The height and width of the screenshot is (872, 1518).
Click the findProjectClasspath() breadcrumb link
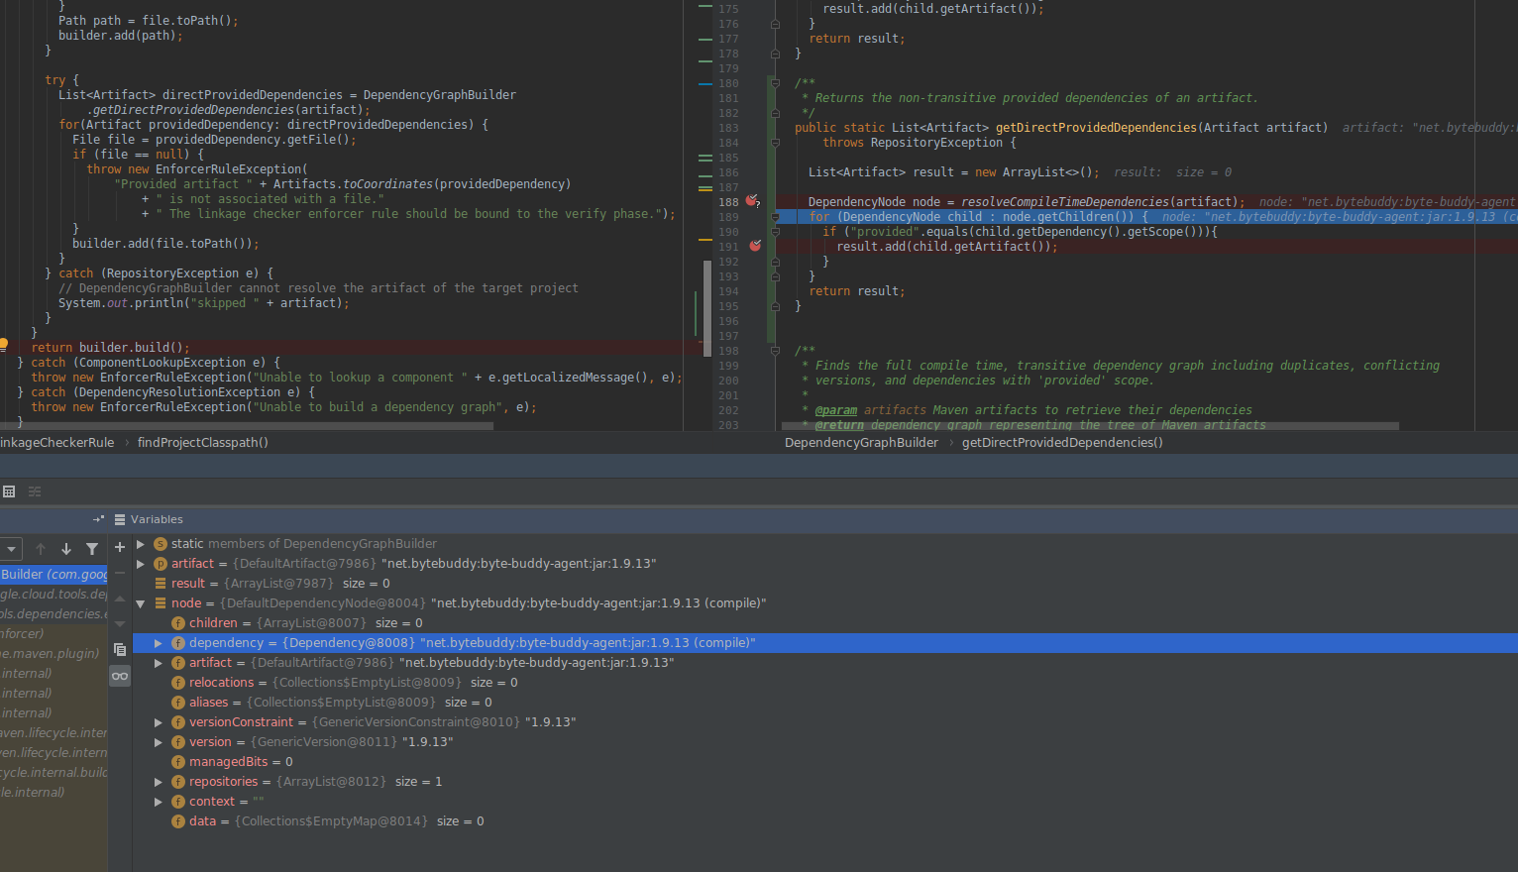[x=202, y=443]
